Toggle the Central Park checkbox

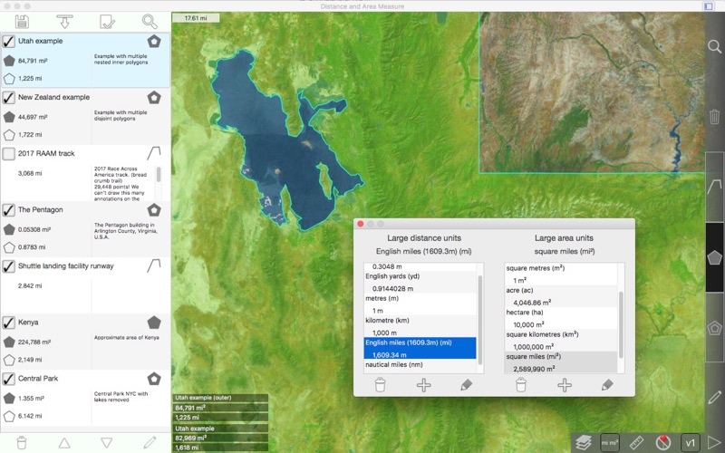pos(9,379)
